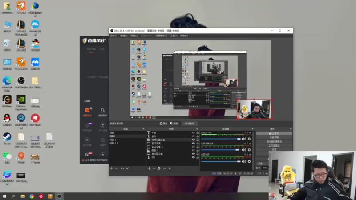
Task: Open the 麦克风/Aux audio settings gear
Action: 249,139
